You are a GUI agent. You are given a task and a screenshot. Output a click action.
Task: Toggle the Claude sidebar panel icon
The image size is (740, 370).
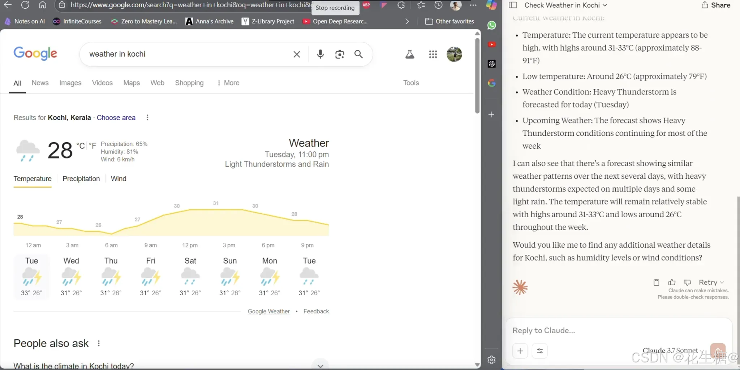click(x=513, y=5)
